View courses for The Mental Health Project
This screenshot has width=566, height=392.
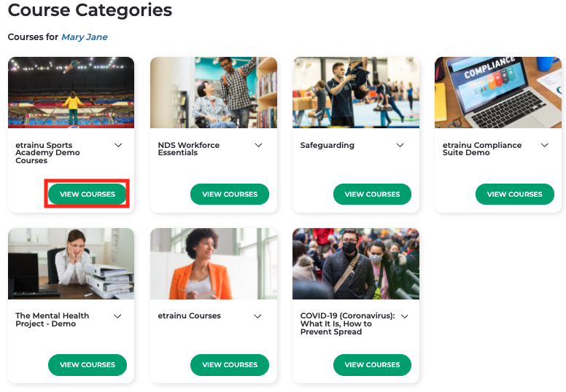click(x=88, y=365)
